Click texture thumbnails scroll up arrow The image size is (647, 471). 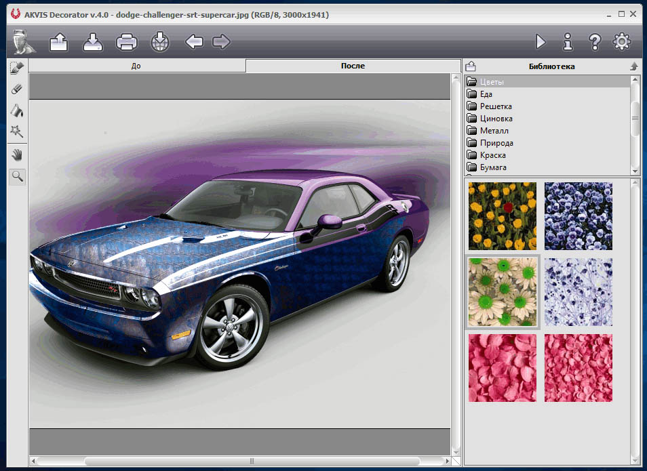point(635,182)
